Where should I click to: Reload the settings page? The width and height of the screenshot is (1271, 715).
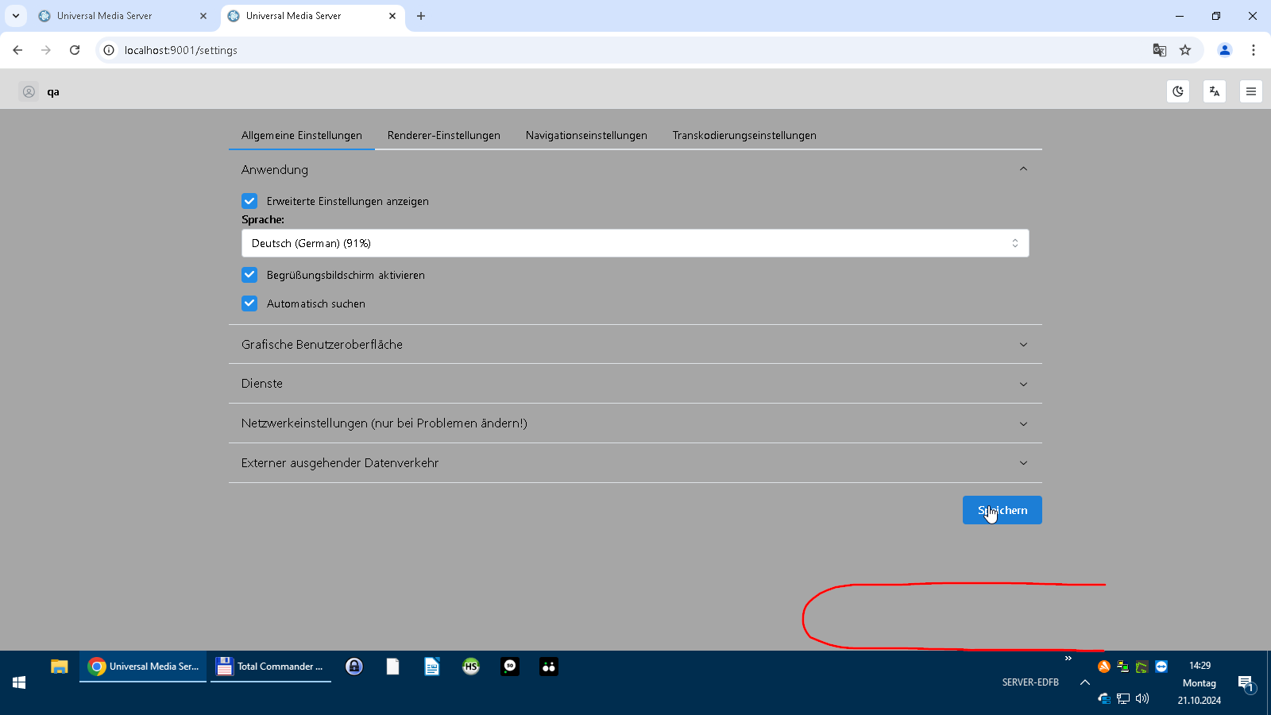click(75, 50)
